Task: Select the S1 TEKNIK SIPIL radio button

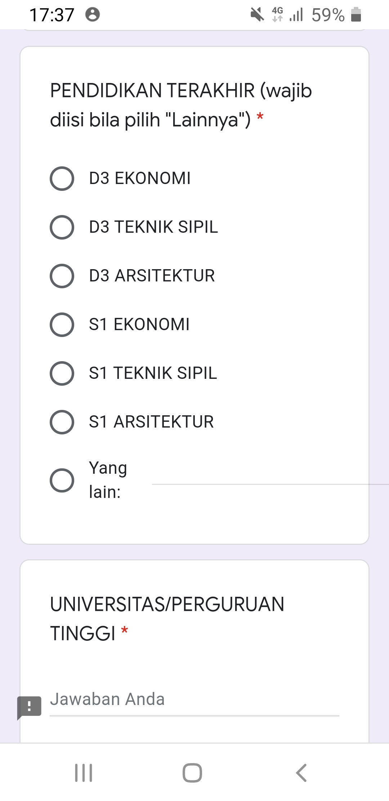Action: click(62, 373)
